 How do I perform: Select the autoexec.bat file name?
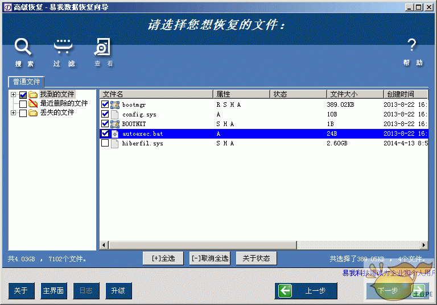pyautogui.click(x=142, y=134)
